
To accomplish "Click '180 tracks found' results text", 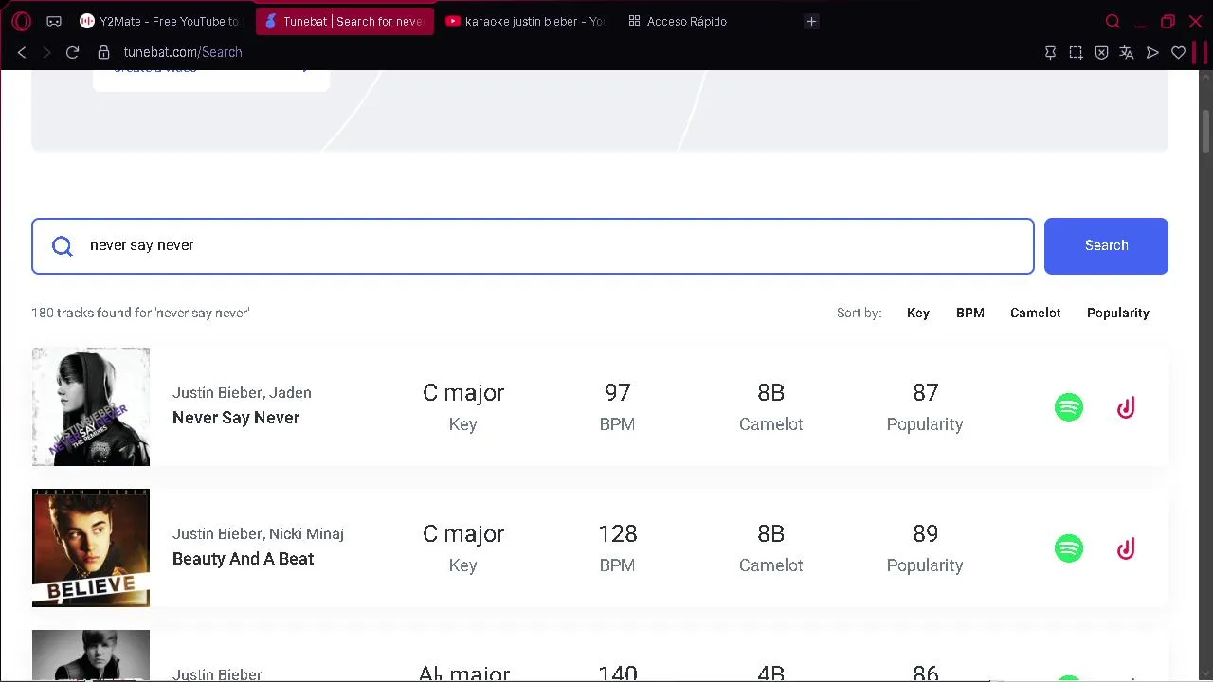I will [140, 313].
